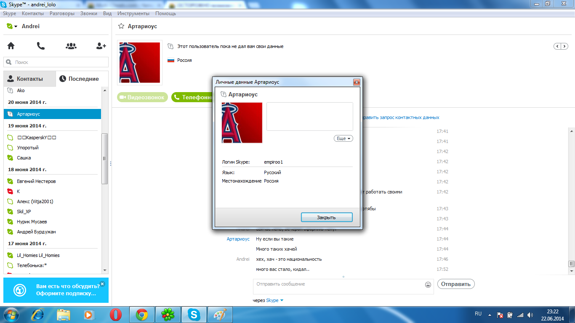Open Opera browser from taskbar
The width and height of the screenshot is (575, 323).
(116, 315)
